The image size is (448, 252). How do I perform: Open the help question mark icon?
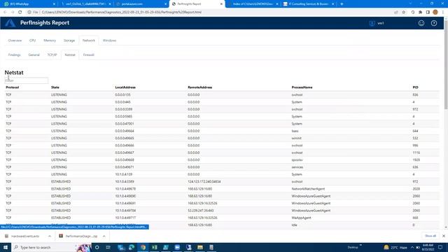[434, 23]
